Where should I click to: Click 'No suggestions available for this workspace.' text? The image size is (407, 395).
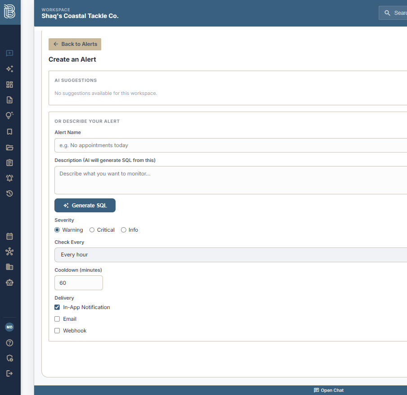point(106,93)
